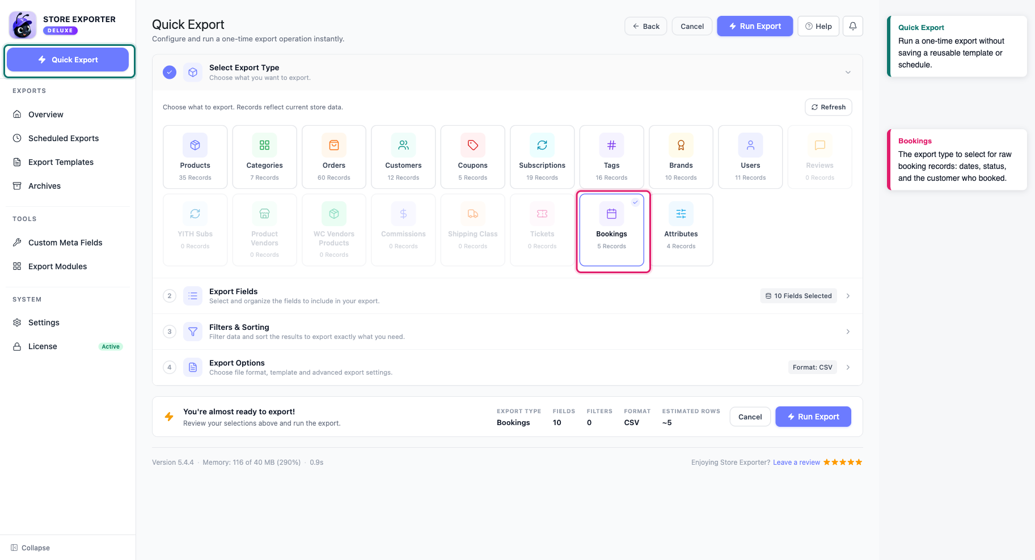Select the Coupons export type card

tap(472, 157)
